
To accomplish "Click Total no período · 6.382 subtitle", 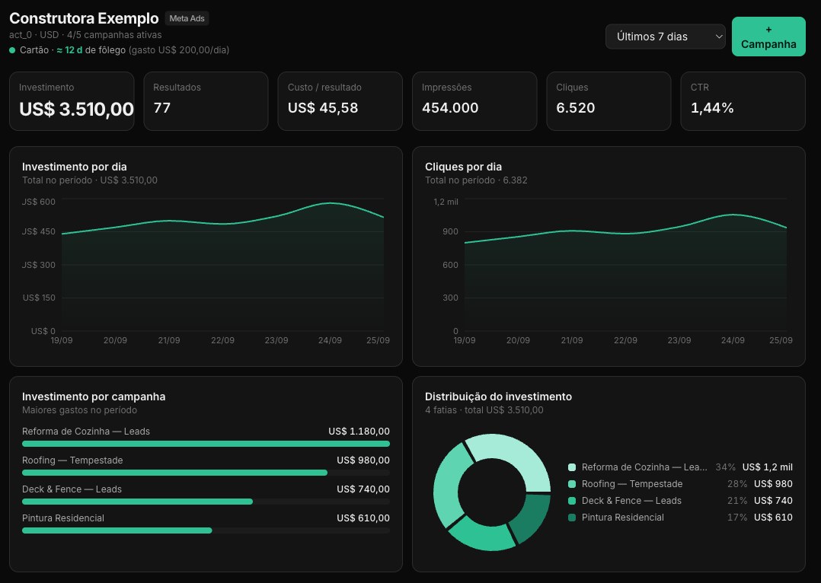I will [476, 180].
